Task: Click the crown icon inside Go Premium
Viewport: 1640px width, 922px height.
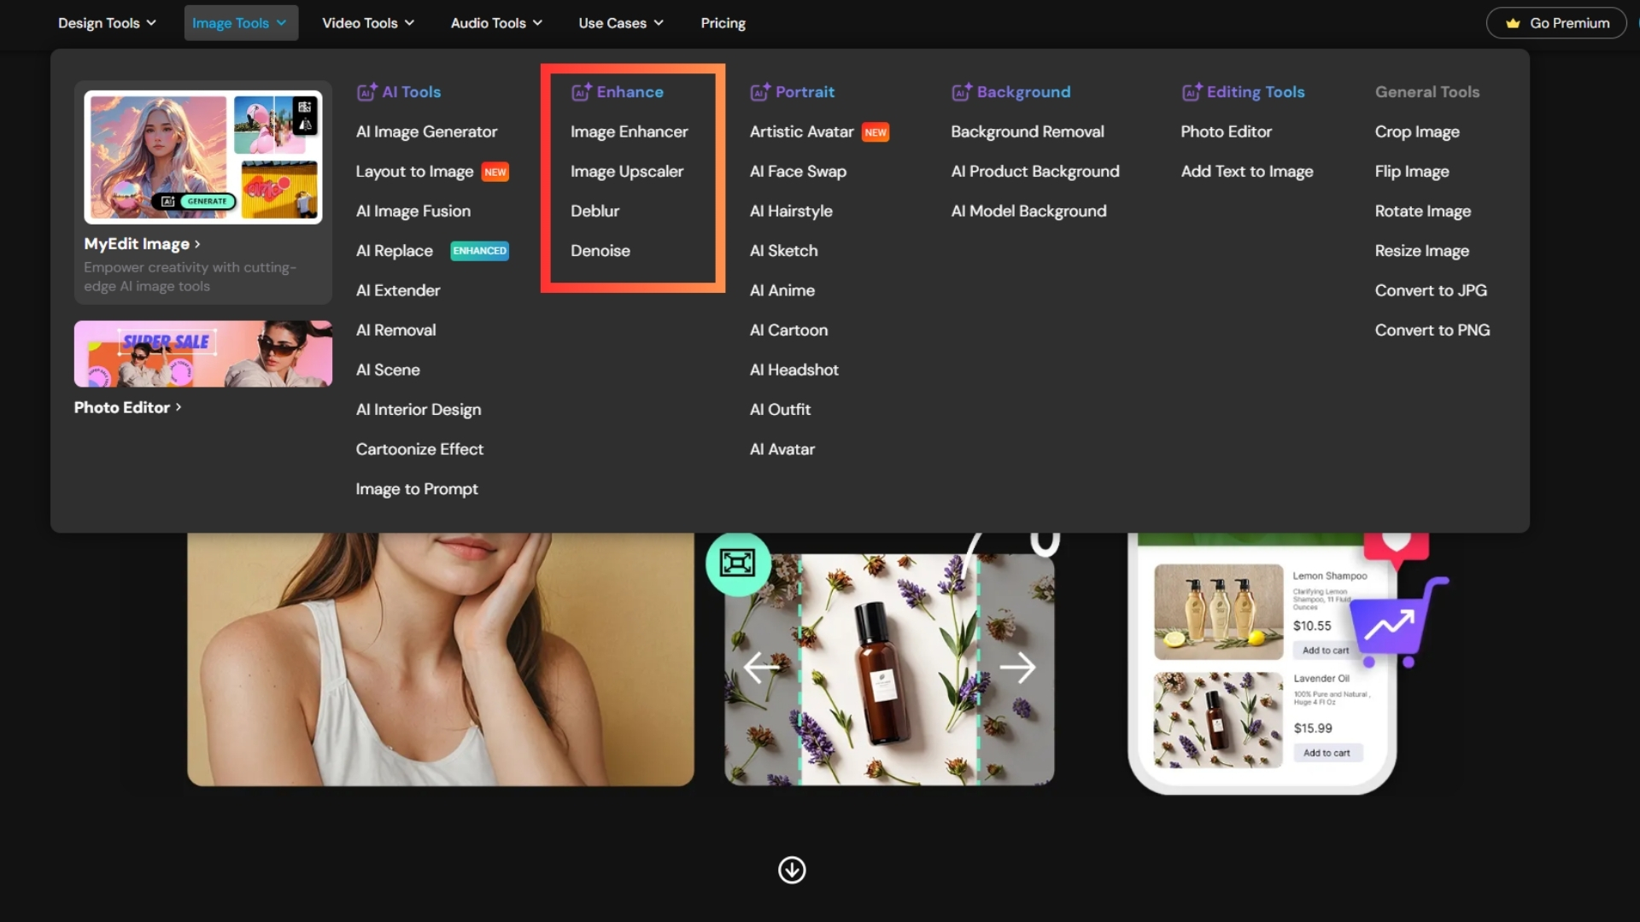Action: point(1513,23)
